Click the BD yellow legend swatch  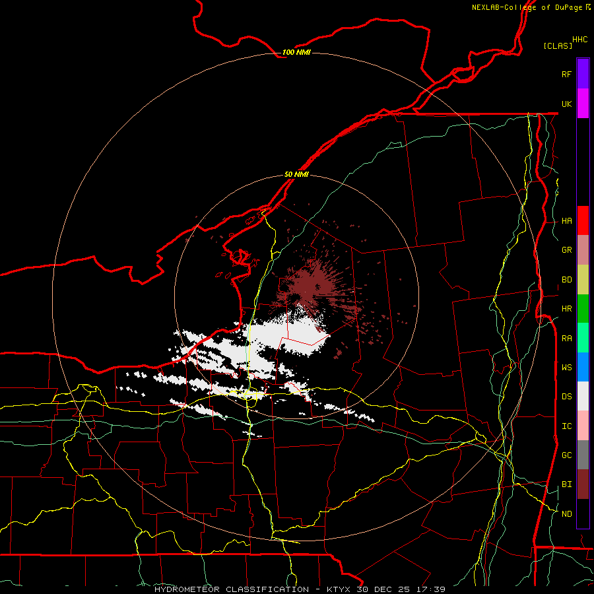click(583, 280)
